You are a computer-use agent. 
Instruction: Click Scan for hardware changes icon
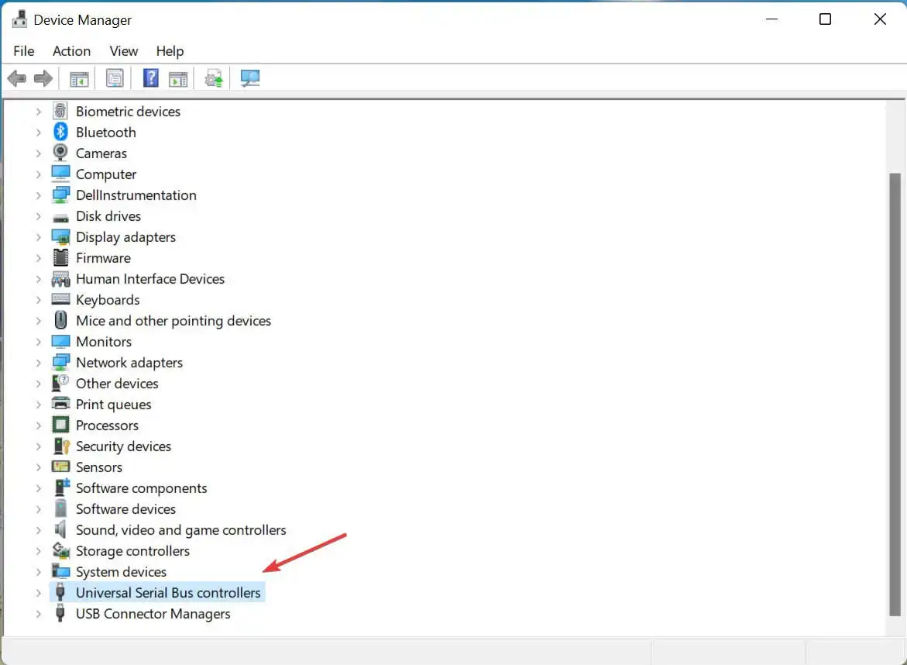tap(249, 78)
